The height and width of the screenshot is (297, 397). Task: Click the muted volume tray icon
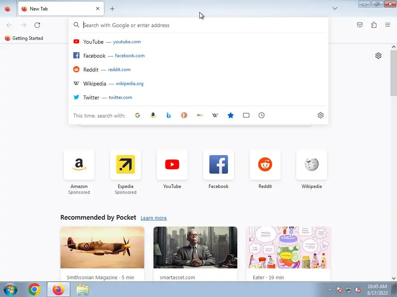click(x=358, y=290)
